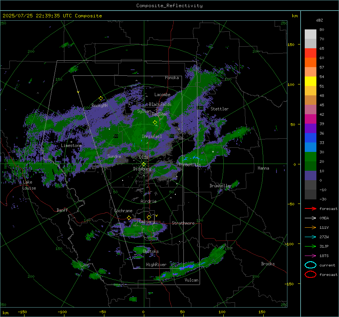The image size is (339, 317).
Task: Click the green 31JP arrow legend icon
Action: (x=310, y=246)
